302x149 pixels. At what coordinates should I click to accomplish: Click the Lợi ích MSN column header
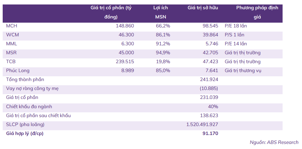pyautogui.click(x=161, y=12)
